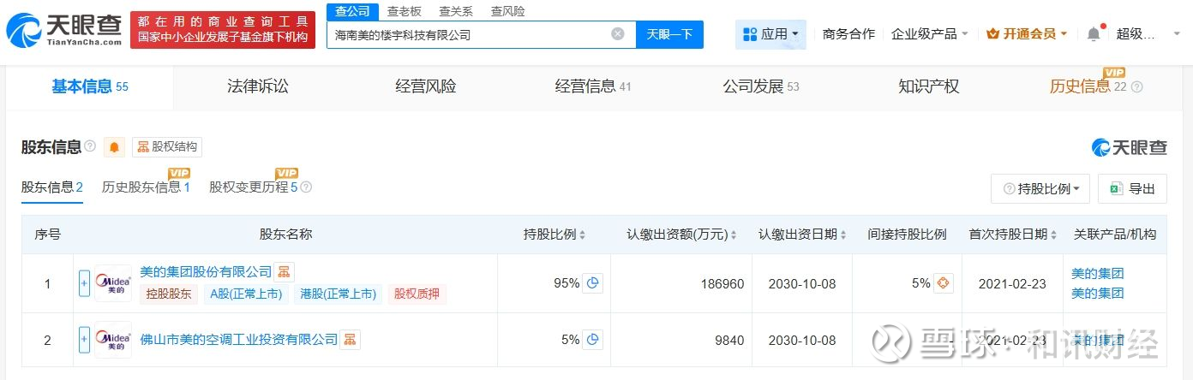
Task: Click the Midea logo in row 1
Action: click(112, 283)
